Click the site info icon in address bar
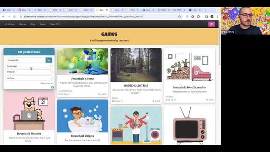270x152 pixels. click(21, 16)
